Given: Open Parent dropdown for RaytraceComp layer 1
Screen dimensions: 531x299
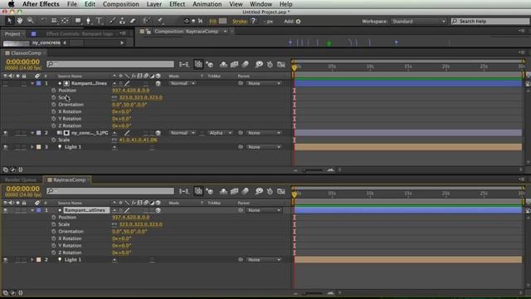Looking at the screenshot, I should click(264, 210).
